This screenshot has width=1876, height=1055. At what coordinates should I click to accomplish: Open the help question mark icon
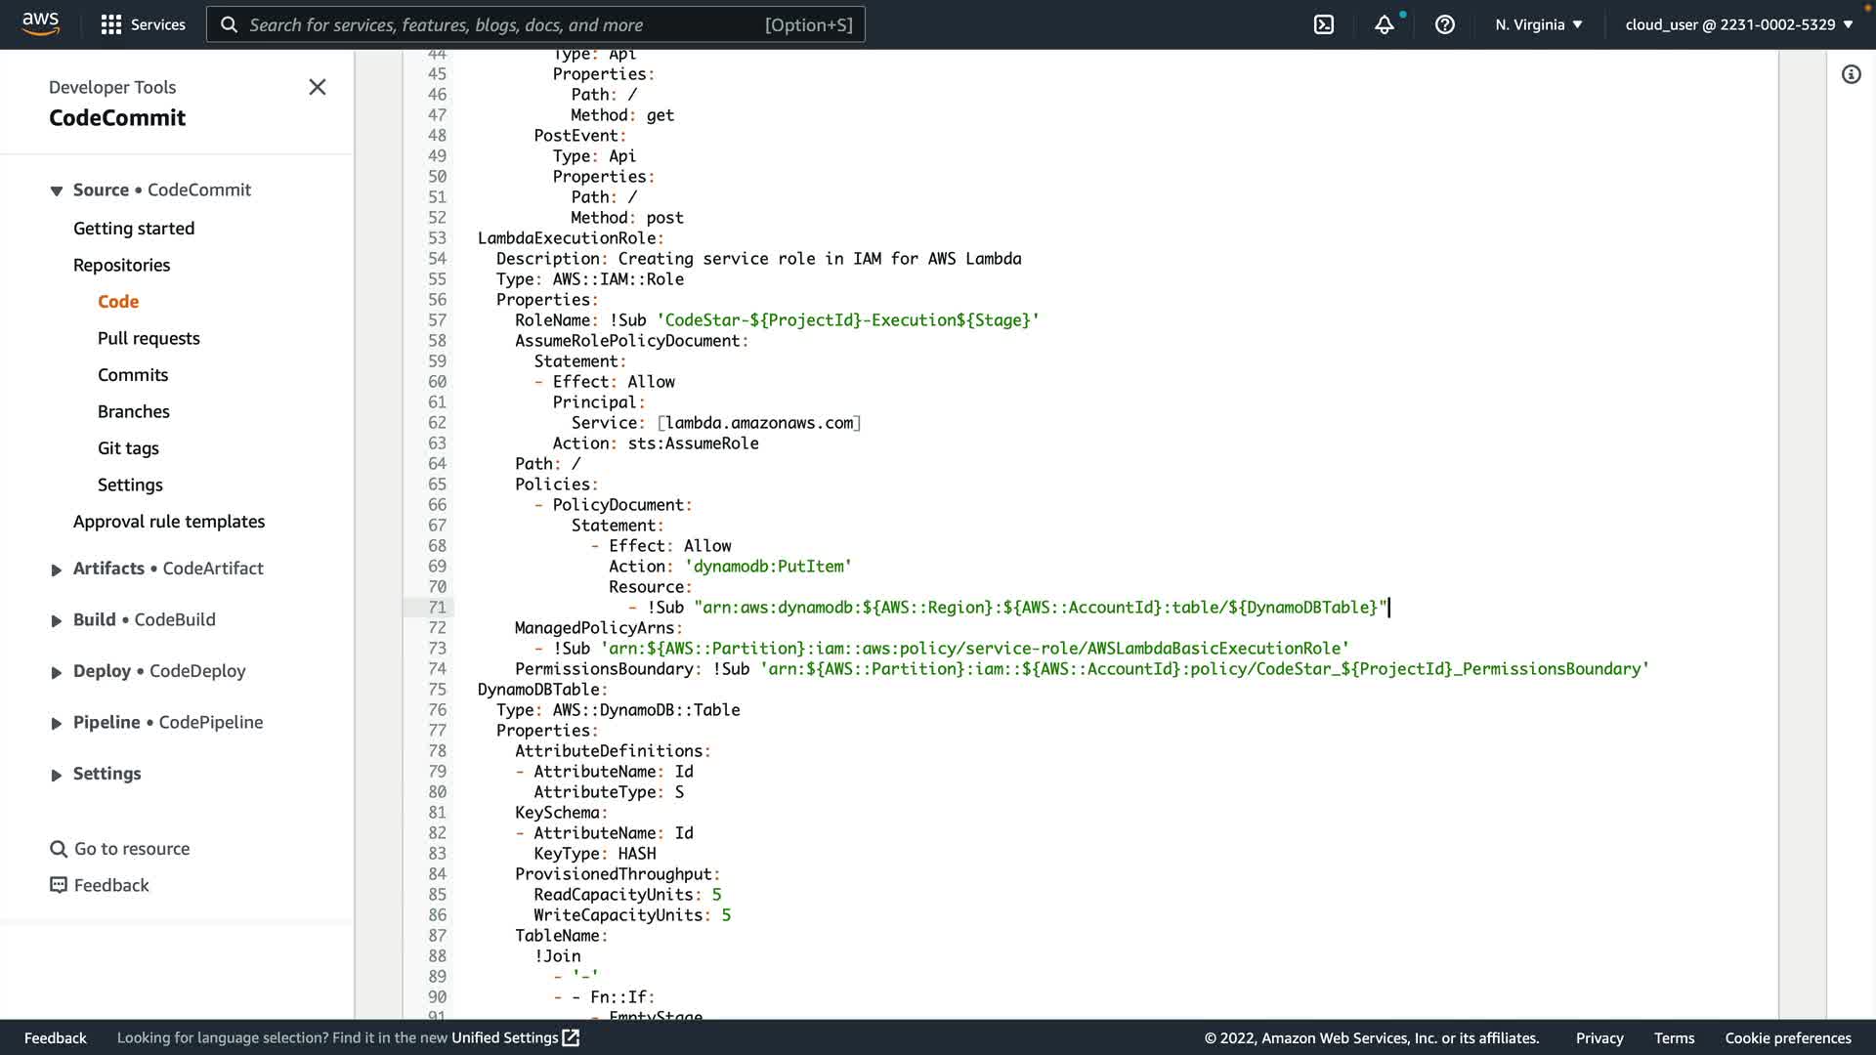[x=1444, y=24]
